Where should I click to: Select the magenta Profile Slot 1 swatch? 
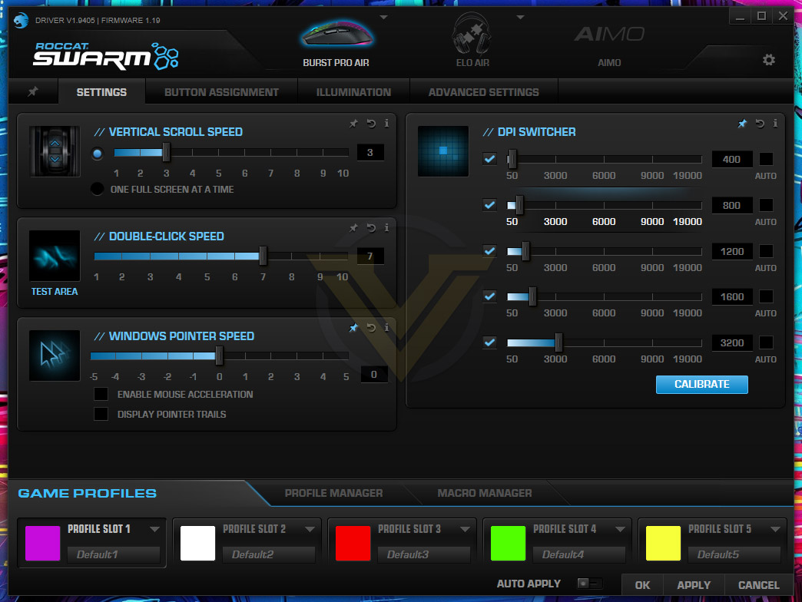(x=42, y=543)
